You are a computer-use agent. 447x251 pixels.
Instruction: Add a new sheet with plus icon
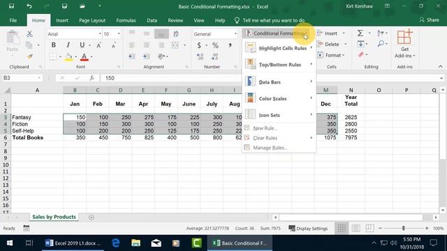pos(91,218)
